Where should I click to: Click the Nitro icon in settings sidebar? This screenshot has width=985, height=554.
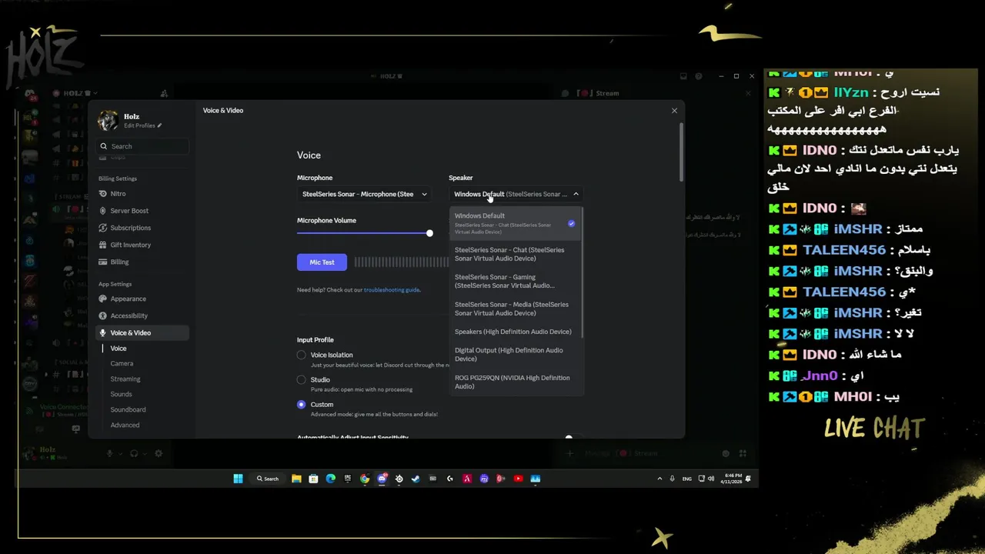pyautogui.click(x=103, y=194)
